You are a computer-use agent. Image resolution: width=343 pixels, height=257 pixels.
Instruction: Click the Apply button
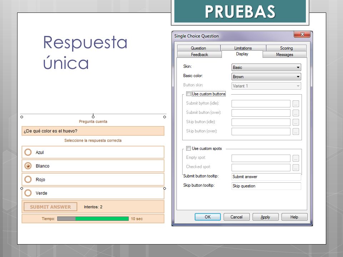(265, 217)
